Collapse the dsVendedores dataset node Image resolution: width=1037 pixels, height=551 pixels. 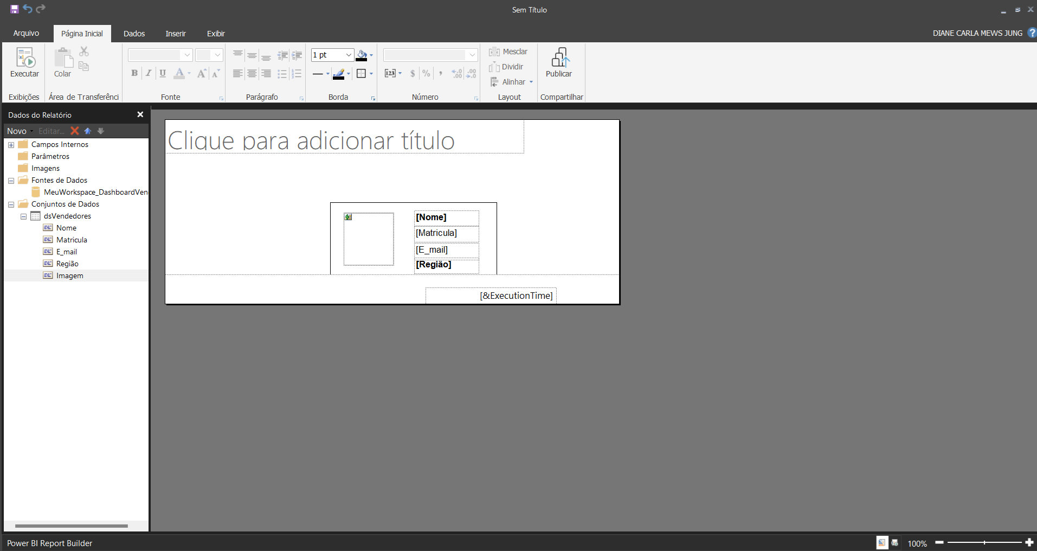[23, 216]
